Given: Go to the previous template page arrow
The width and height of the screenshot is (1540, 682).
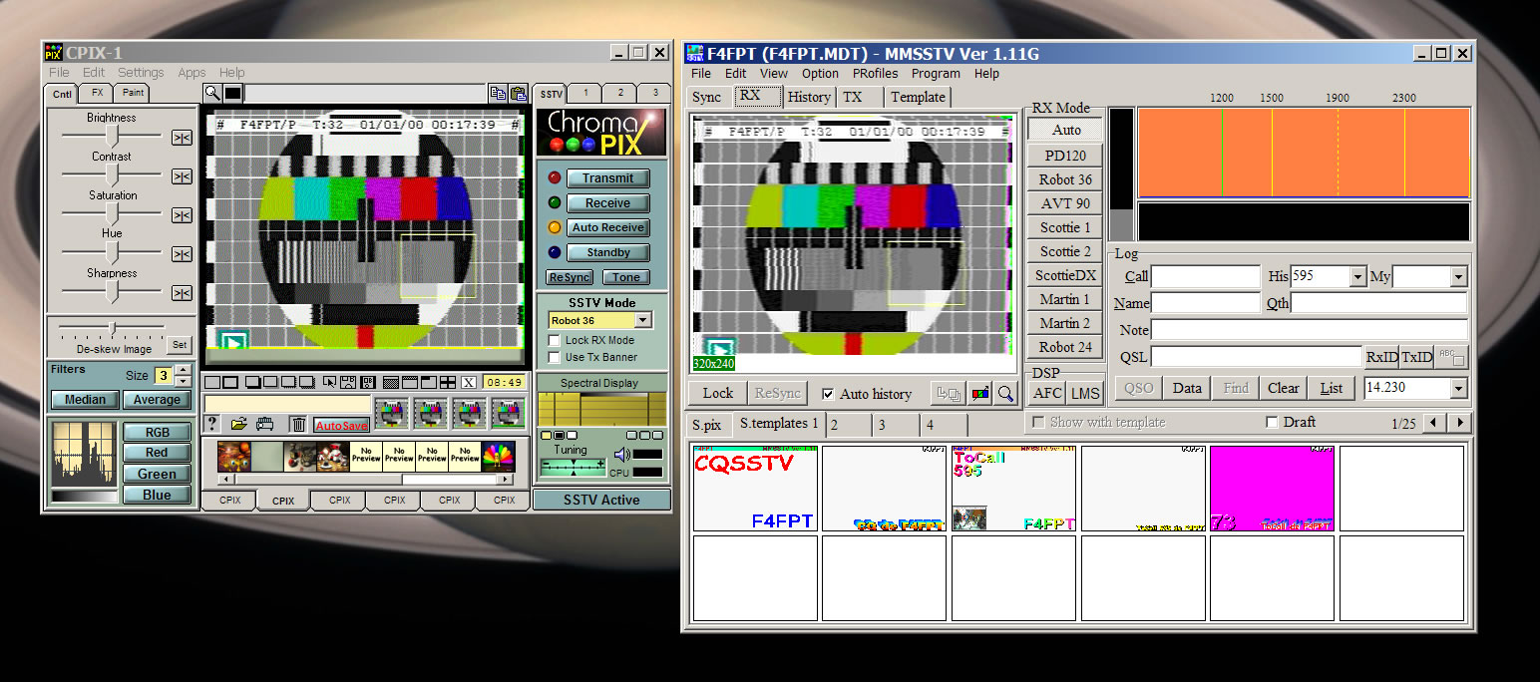Looking at the screenshot, I should (1433, 423).
